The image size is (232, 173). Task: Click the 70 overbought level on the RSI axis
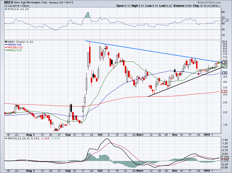click(223, 18)
